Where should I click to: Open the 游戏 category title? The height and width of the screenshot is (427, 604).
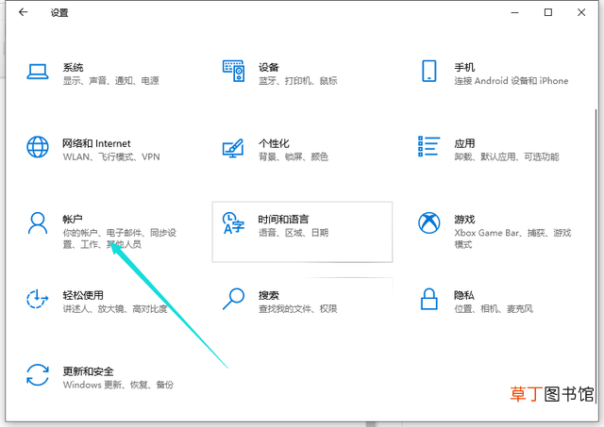pos(464,220)
